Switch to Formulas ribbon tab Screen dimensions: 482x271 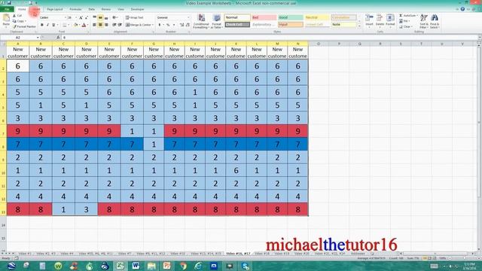[75, 10]
